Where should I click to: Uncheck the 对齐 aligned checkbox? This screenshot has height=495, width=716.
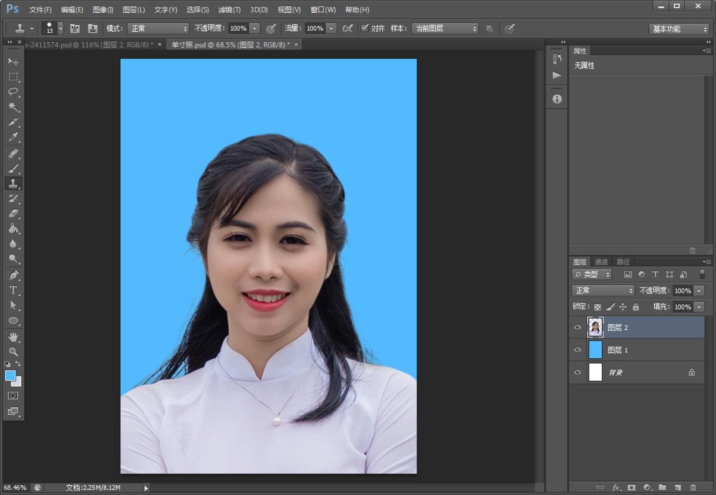coord(364,28)
